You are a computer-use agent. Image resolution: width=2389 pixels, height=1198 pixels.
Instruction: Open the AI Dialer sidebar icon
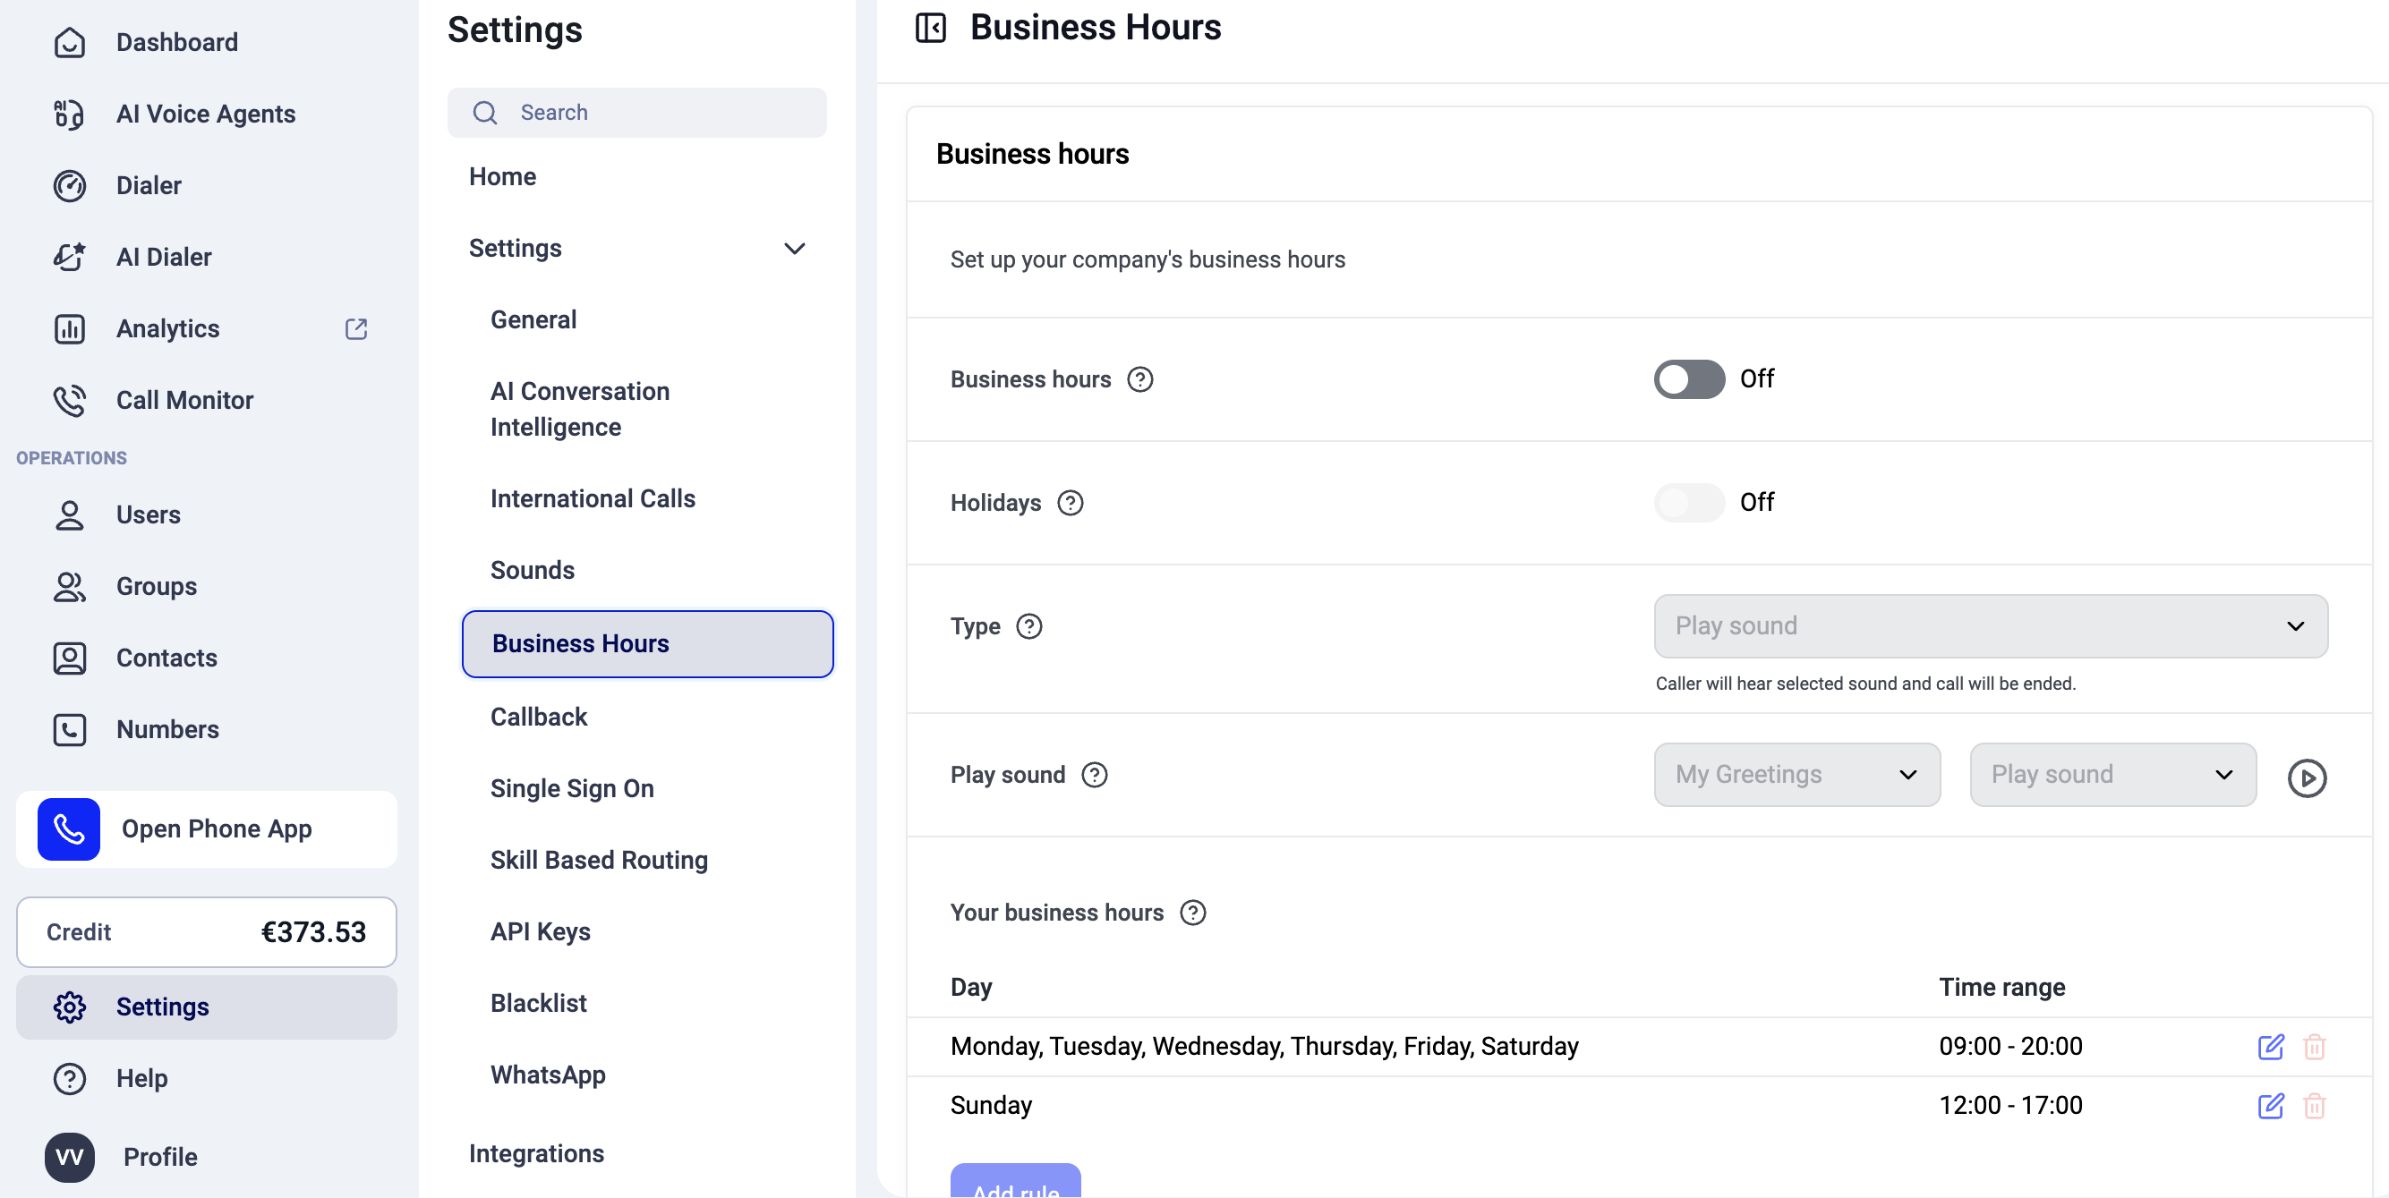coord(70,257)
